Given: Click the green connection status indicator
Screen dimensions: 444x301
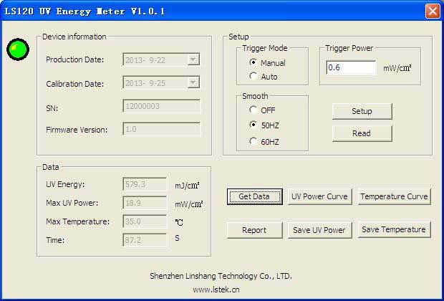Looking at the screenshot, I should (18, 49).
